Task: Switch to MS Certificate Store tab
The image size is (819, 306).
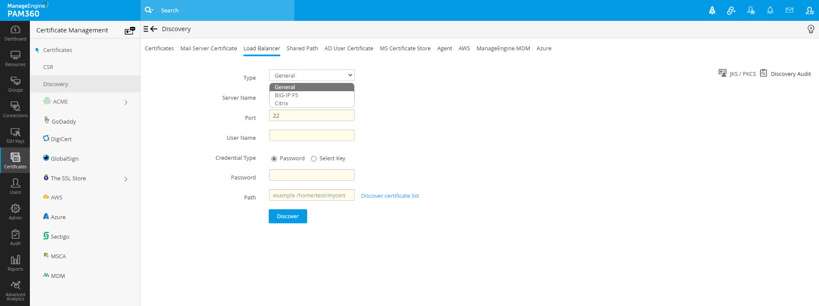Action: point(405,48)
